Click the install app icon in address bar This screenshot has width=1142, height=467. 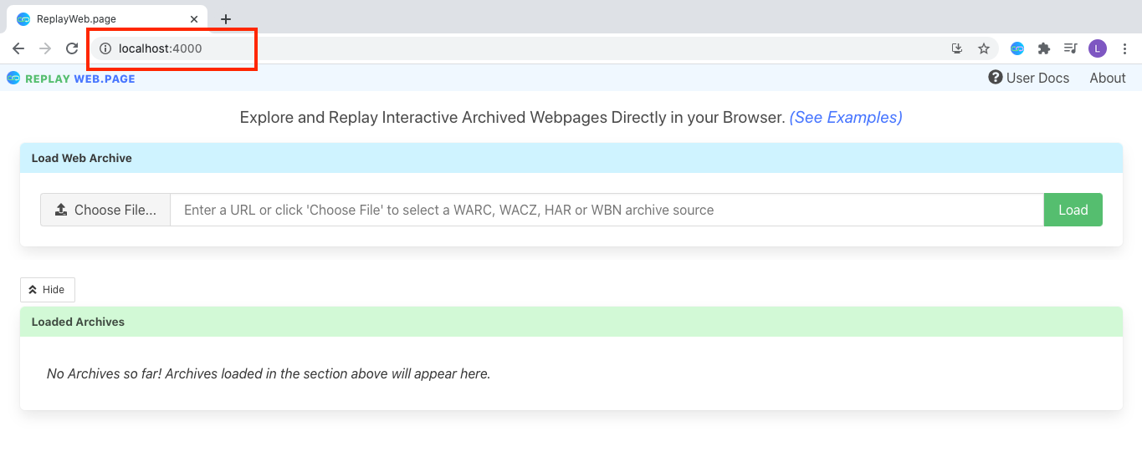coord(957,48)
